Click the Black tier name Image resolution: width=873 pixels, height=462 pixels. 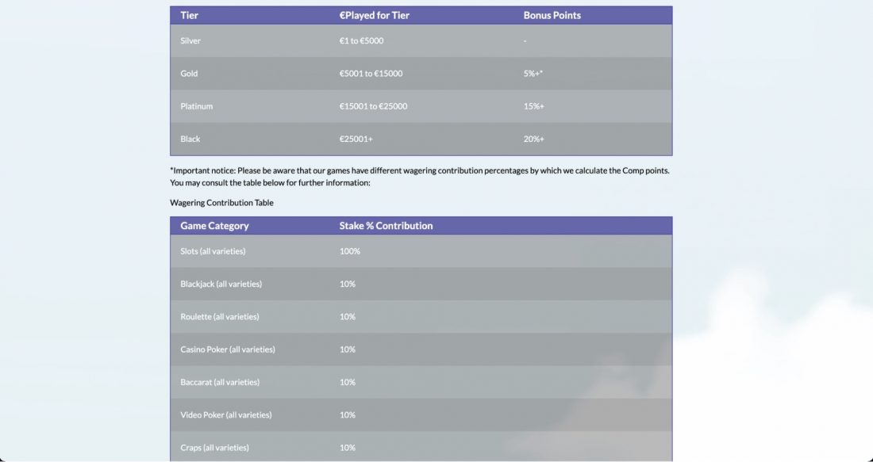click(x=190, y=139)
